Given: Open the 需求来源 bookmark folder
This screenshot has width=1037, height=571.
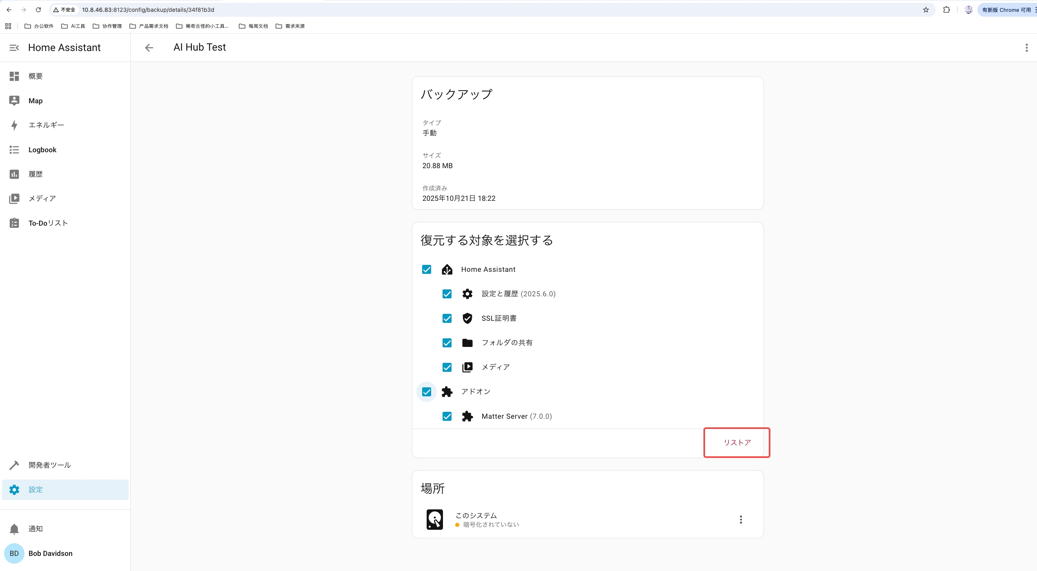Looking at the screenshot, I should (x=290, y=26).
